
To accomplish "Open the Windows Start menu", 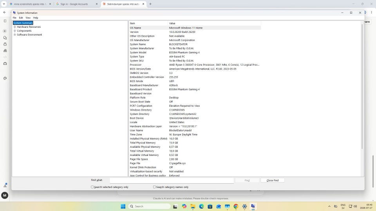I will (x=123, y=206).
